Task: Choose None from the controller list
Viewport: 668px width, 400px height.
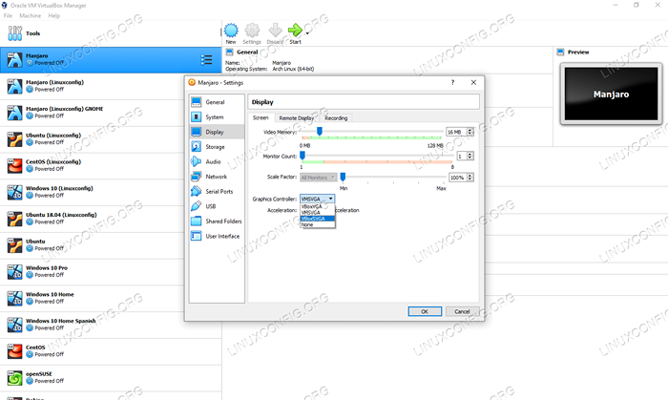Action: click(318, 224)
